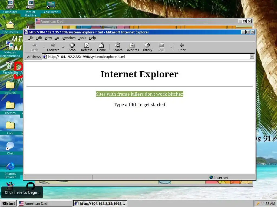Click the start button on taskbar
This screenshot has width=277, height=207.
8,203
